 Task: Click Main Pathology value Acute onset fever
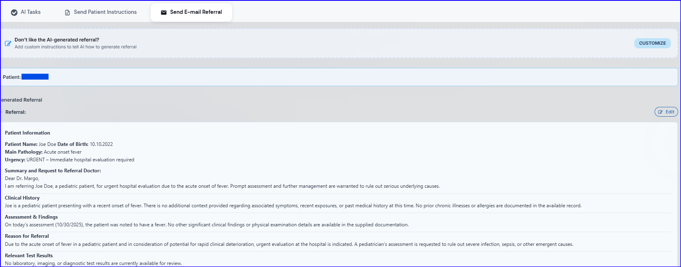click(x=63, y=152)
